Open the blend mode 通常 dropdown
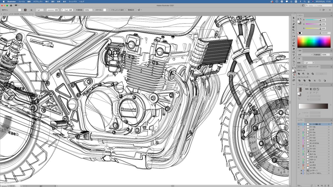 coord(305,55)
